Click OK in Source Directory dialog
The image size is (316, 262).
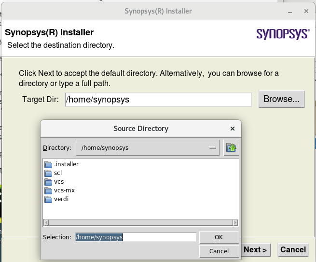[219, 237]
